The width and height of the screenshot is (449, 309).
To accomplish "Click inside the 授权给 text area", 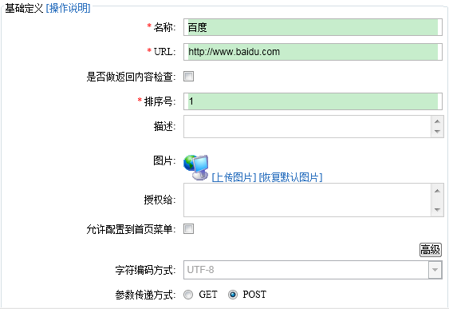I will [307, 200].
